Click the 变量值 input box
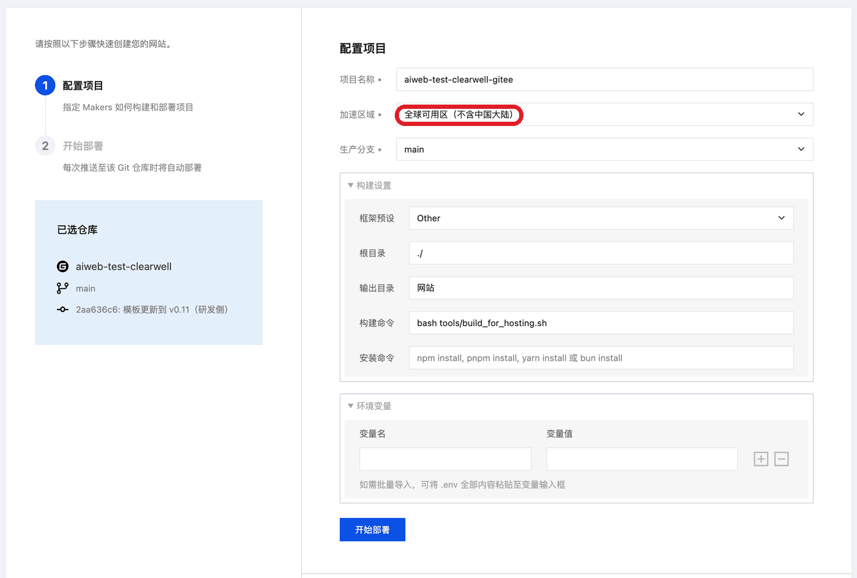857x578 pixels. tap(642, 459)
